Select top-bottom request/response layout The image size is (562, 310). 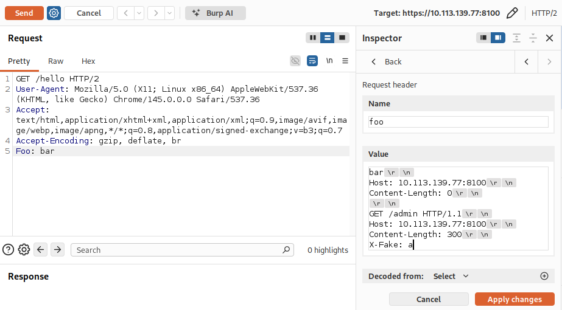[x=327, y=38]
